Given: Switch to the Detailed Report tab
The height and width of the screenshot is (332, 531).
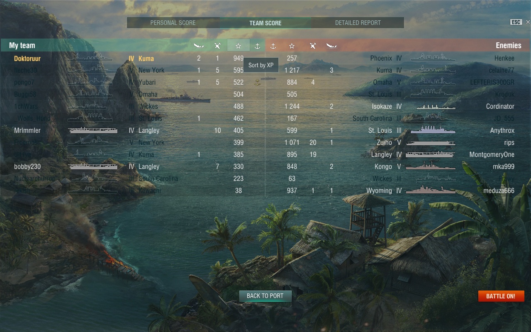Looking at the screenshot, I should [358, 23].
